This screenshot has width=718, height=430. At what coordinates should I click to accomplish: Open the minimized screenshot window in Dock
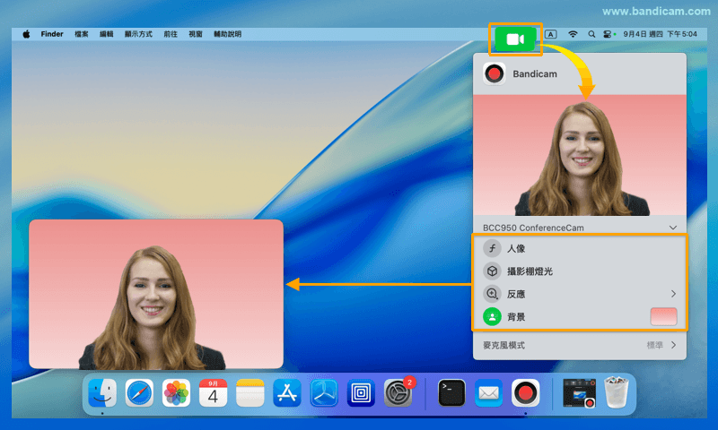[579, 393]
